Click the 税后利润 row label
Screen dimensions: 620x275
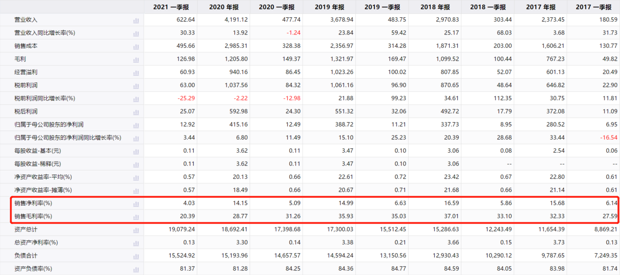[x=26, y=112]
